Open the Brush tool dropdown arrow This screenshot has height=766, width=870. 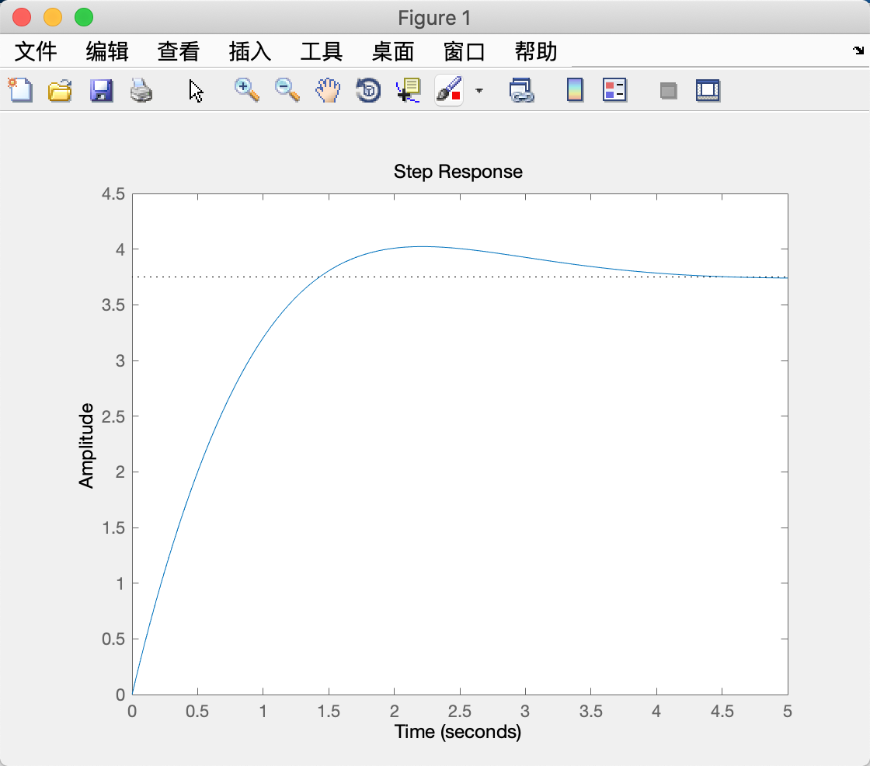pyautogui.click(x=479, y=91)
